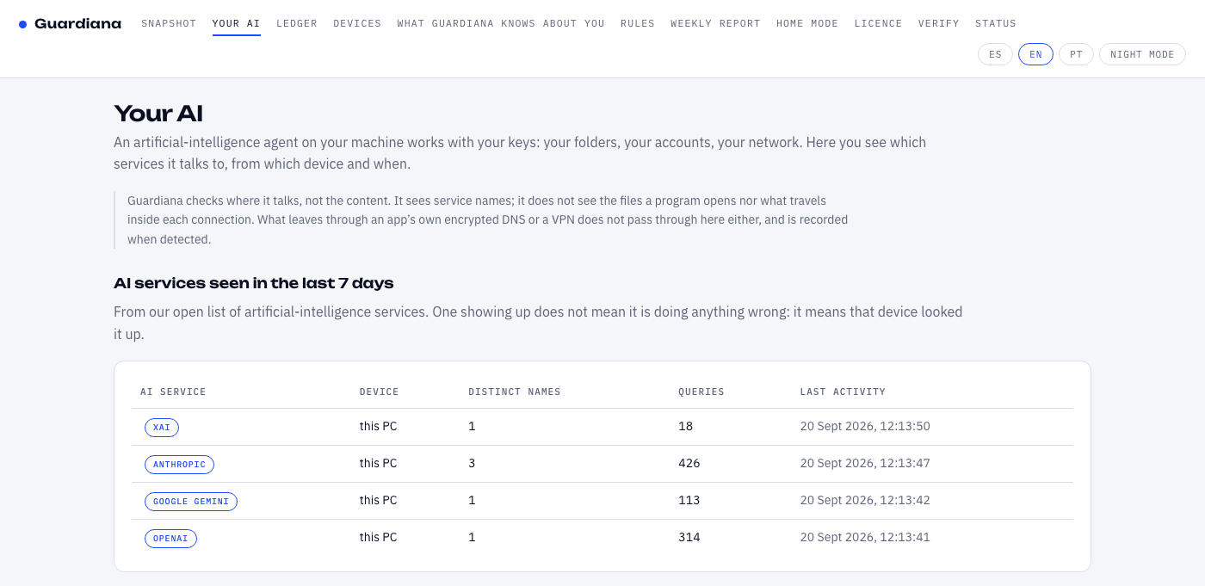Click the timestamp ending 12:13:47
Image resolution: width=1205 pixels, height=586 pixels.
pyautogui.click(x=865, y=463)
